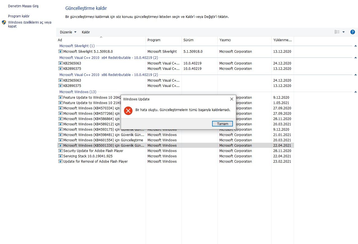Viewport: 358px width, 244px height.
Task: Click the Microsoft Windows (13) group header
Action: (78, 92)
